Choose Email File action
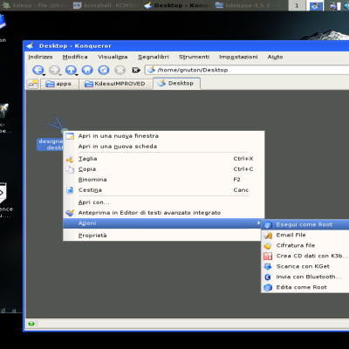Image resolution: width=349 pixels, height=349 pixels. [x=305, y=235]
